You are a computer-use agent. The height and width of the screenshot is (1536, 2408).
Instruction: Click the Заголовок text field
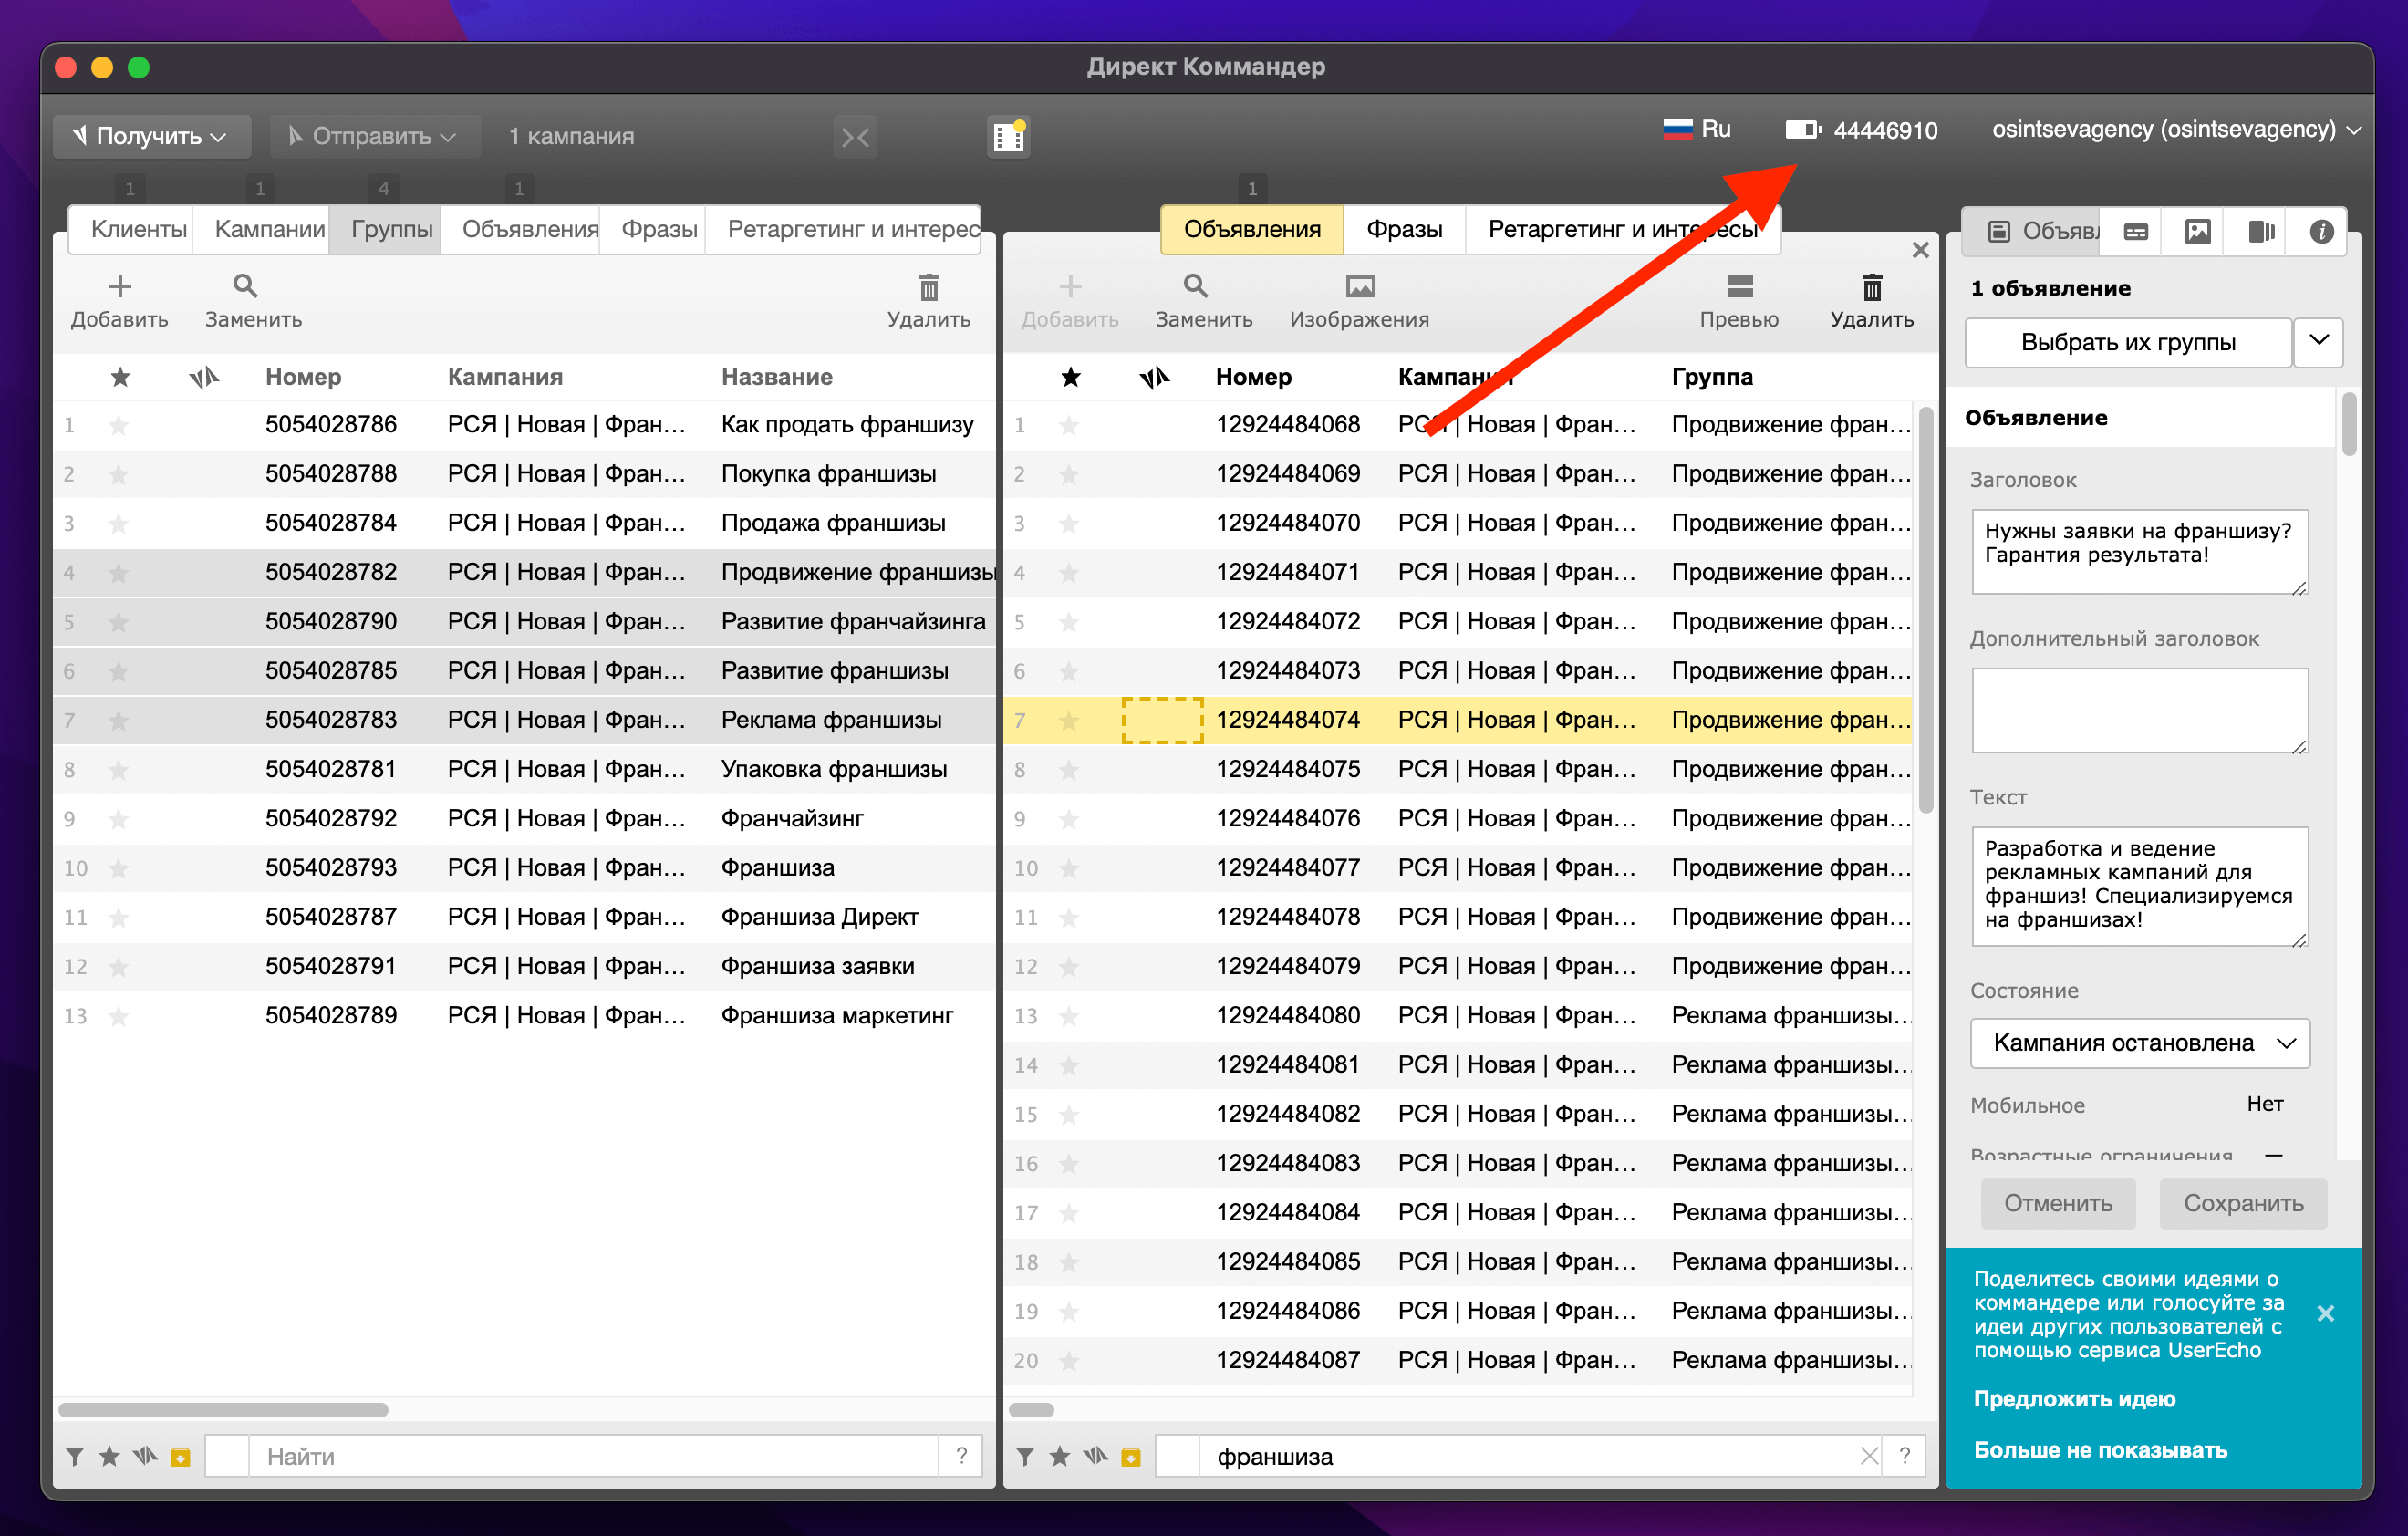(x=2140, y=552)
